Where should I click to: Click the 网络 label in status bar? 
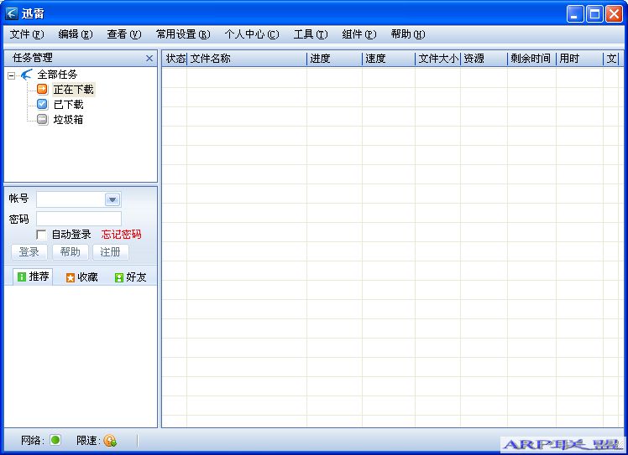(33, 440)
